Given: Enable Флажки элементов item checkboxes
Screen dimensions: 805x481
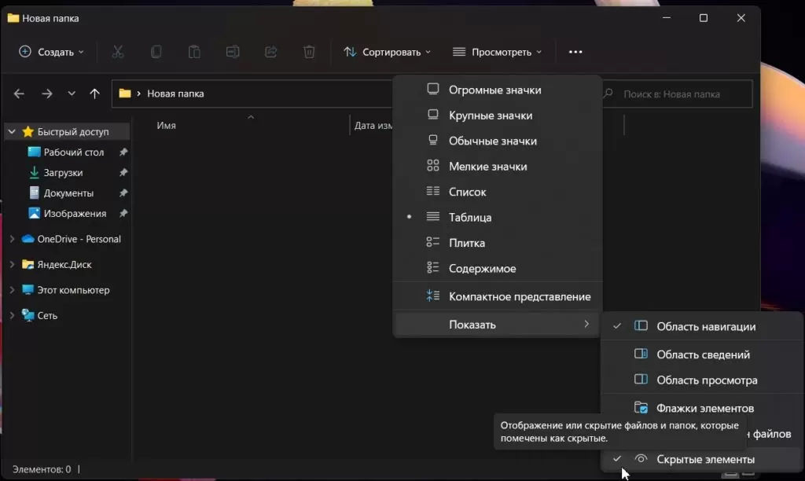Looking at the screenshot, I should [x=704, y=408].
